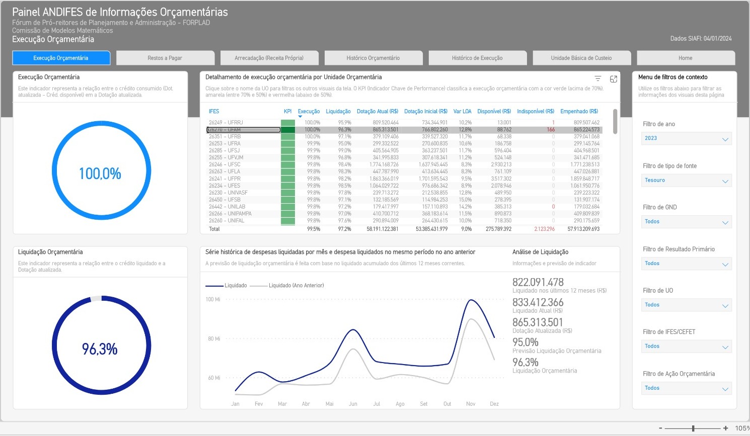Expand the Filtro de IFES/CEFET dropdown

tap(686, 346)
